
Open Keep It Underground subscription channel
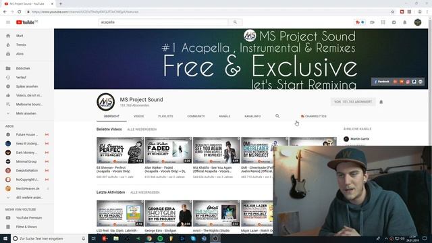27,144
